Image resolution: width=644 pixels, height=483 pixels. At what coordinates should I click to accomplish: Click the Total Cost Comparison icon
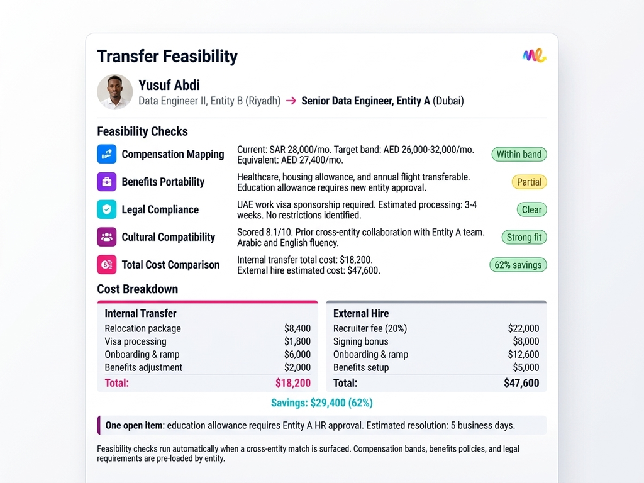click(106, 265)
